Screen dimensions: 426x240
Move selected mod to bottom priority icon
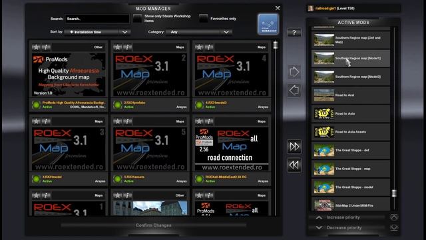click(394, 227)
